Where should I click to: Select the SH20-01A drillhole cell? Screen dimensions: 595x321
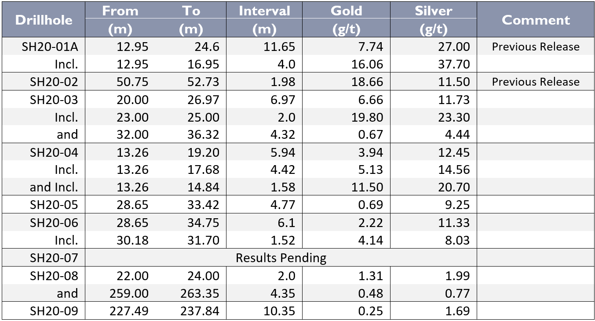pos(50,47)
